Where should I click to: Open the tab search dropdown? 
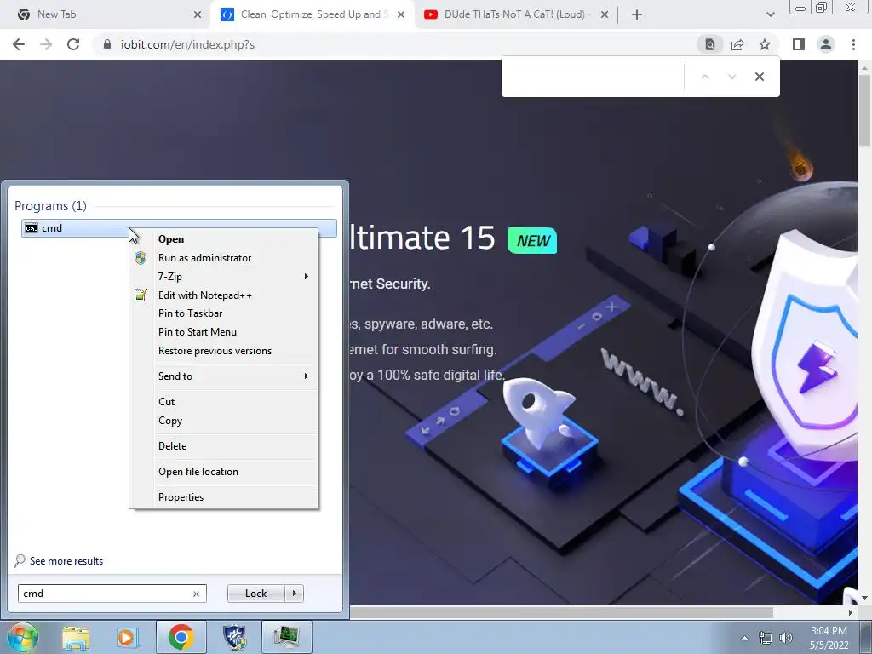point(770,14)
